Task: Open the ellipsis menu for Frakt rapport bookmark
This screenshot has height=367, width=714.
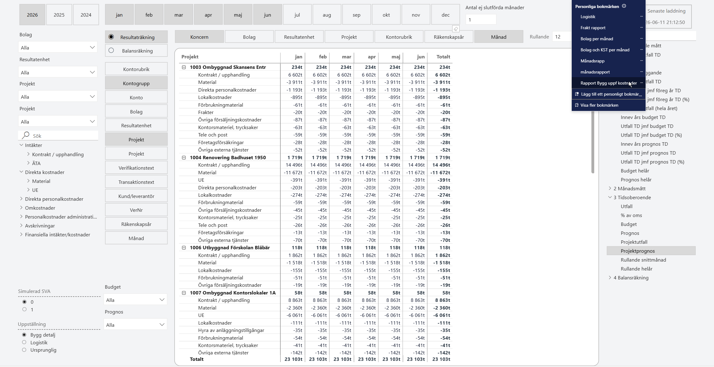Action: (x=642, y=27)
